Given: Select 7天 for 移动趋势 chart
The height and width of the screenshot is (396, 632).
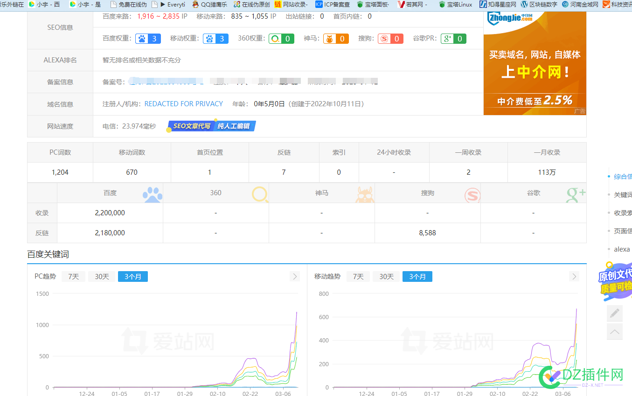Looking at the screenshot, I should pos(358,277).
